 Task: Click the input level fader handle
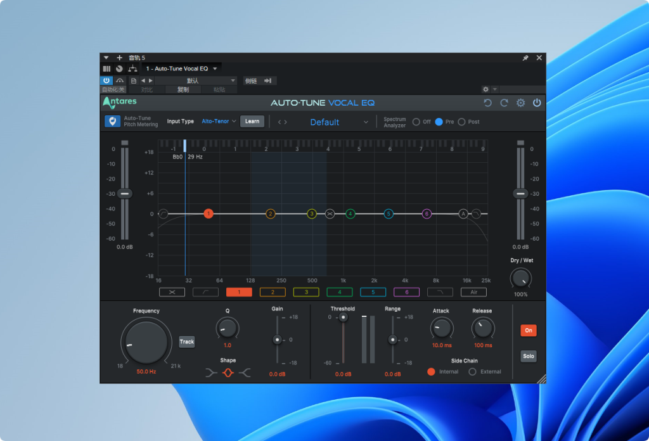[x=125, y=194]
